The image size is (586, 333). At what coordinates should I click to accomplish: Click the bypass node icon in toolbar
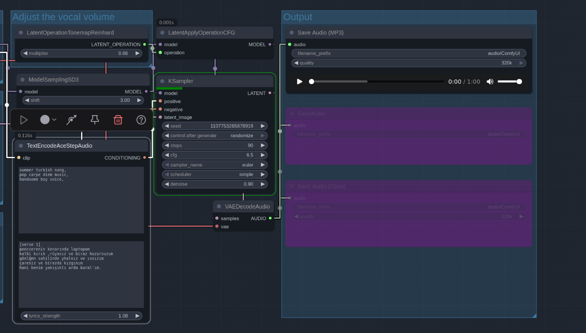71,120
